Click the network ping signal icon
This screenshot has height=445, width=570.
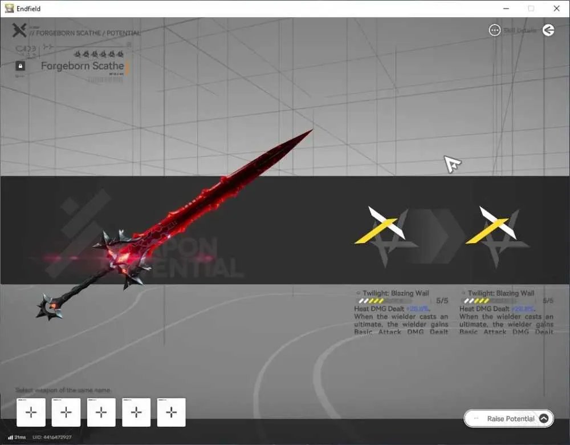tap(10, 437)
